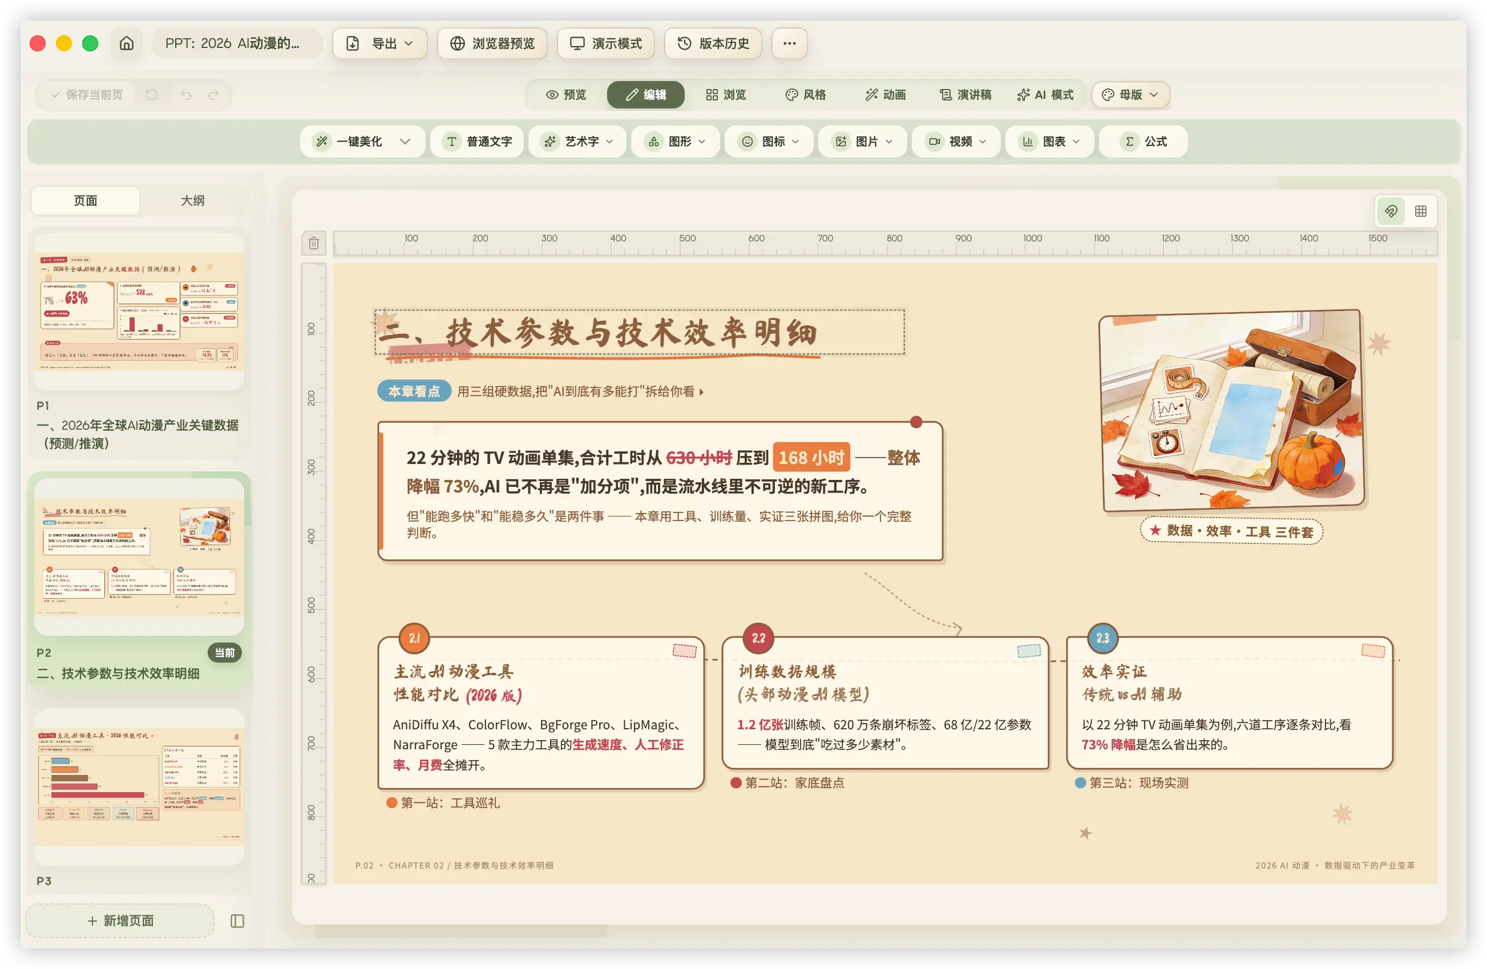Expand the 母版 master dropdown
This screenshot has height=969, width=1487.
pyautogui.click(x=1130, y=95)
